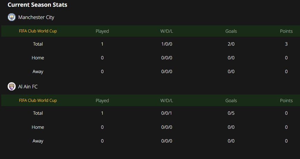The height and width of the screenshot is (159, 300).
Task: Select Manchester City's Home row label
Action: [x=38, y=58]
